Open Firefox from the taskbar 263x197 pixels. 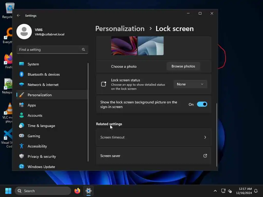(77, 191)
